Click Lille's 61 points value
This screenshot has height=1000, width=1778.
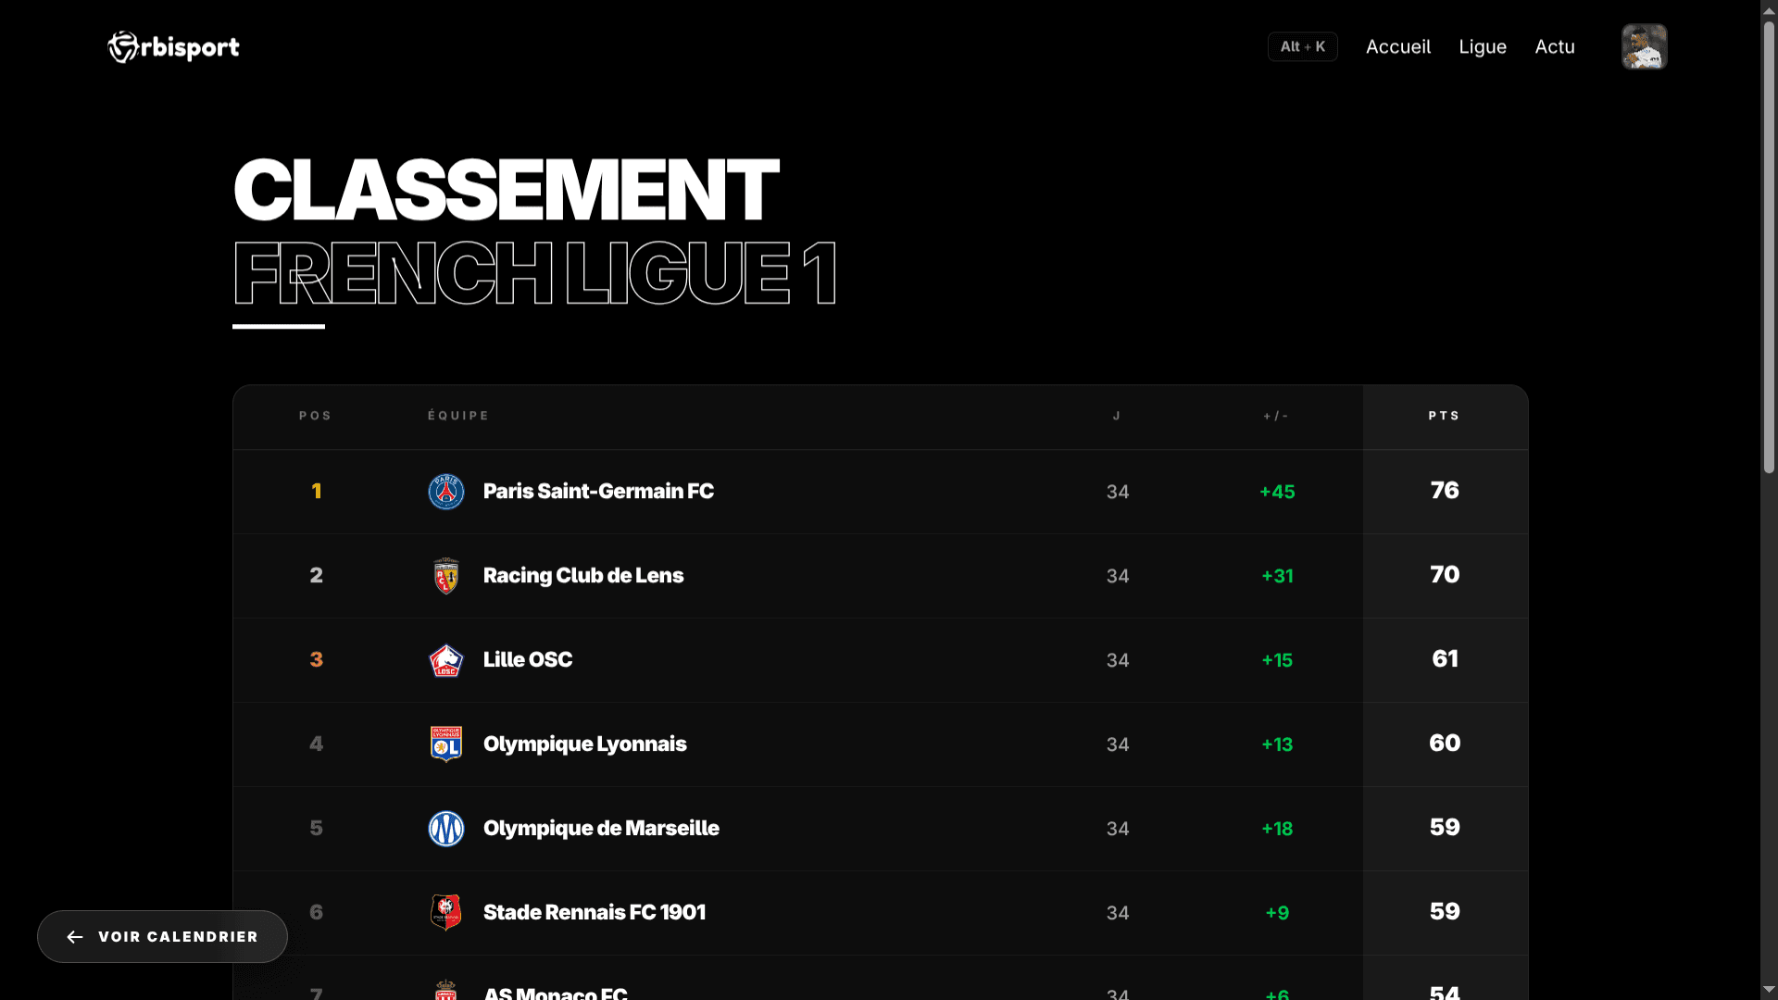coord(1445,659)
